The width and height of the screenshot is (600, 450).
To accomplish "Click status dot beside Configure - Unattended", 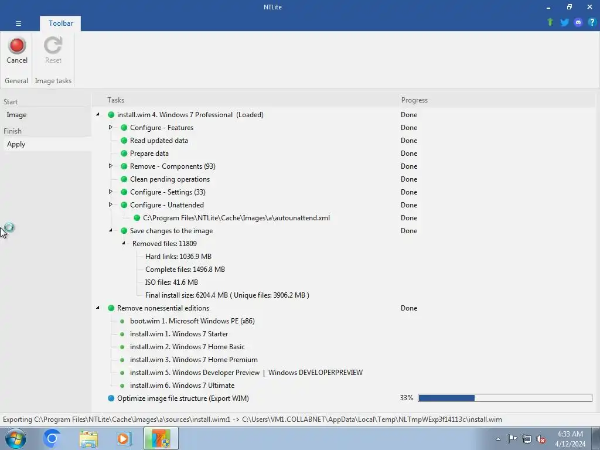I will [x=124, y=205].
